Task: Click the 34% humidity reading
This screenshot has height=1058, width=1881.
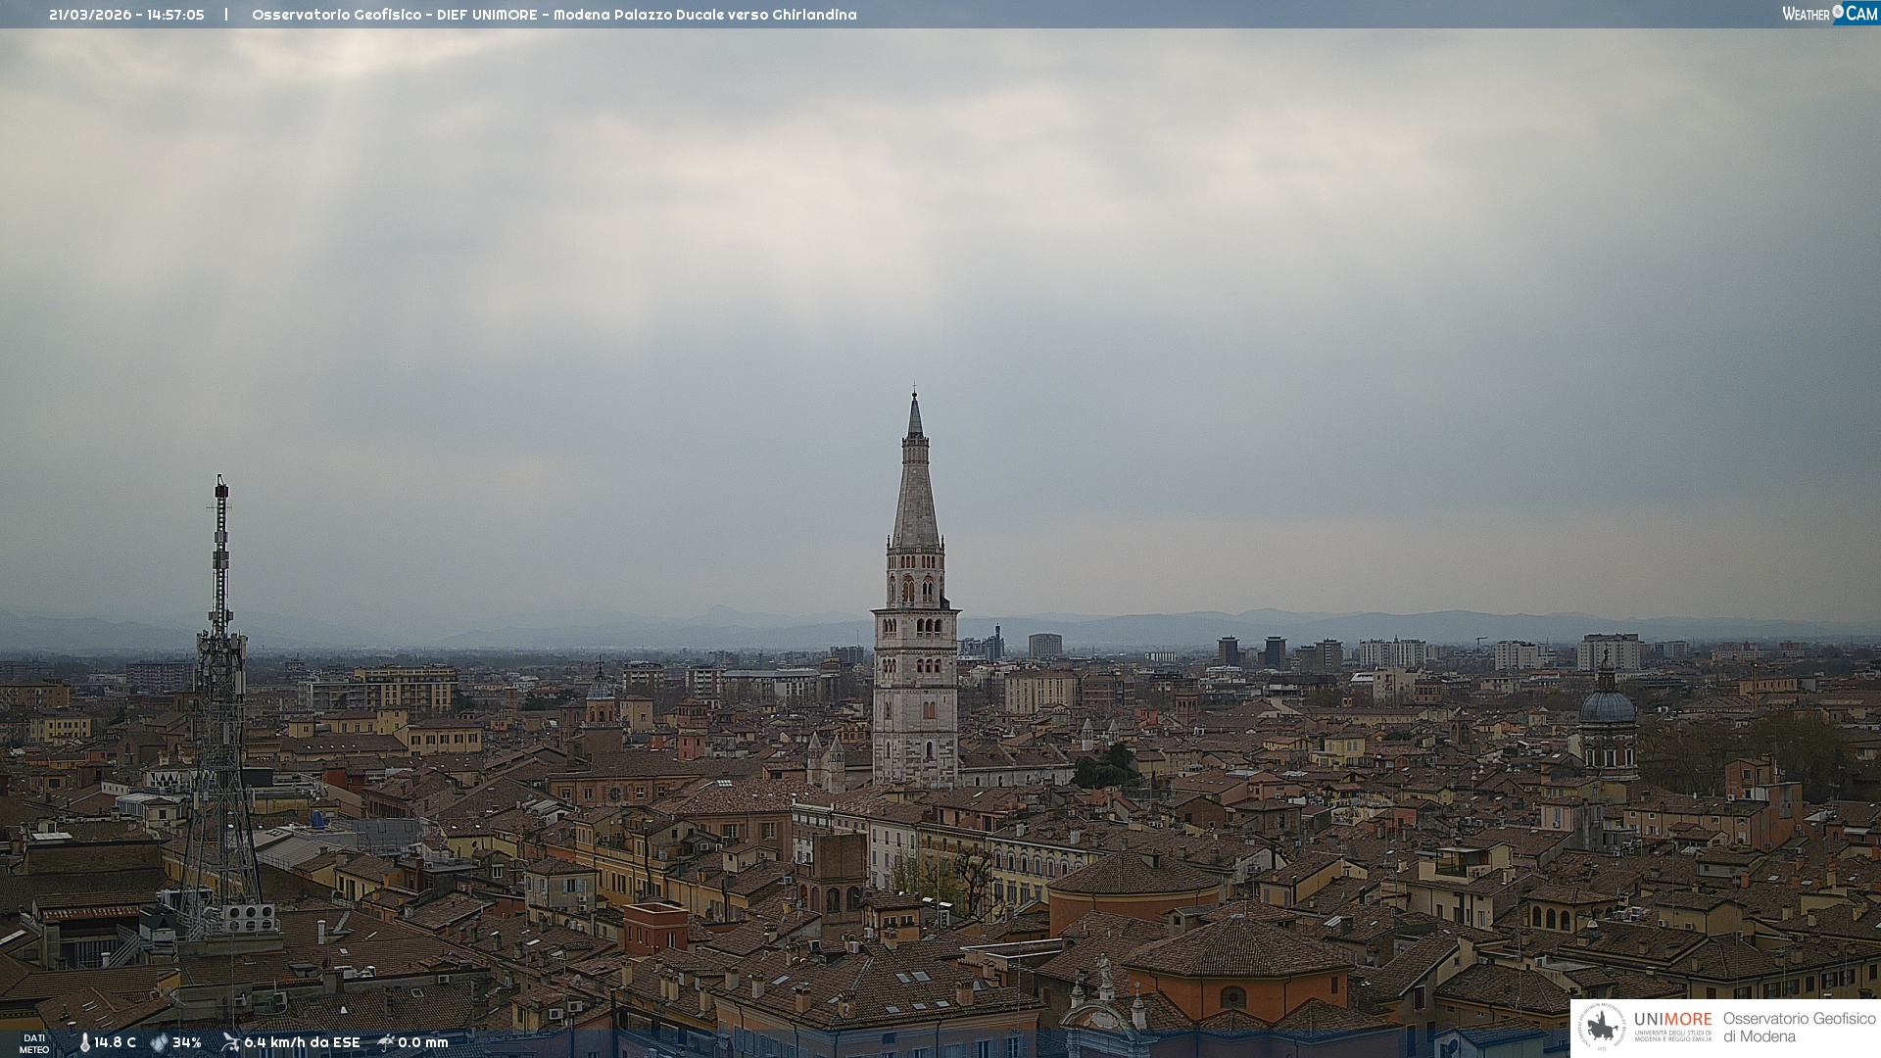Action: pos(187,1042)
